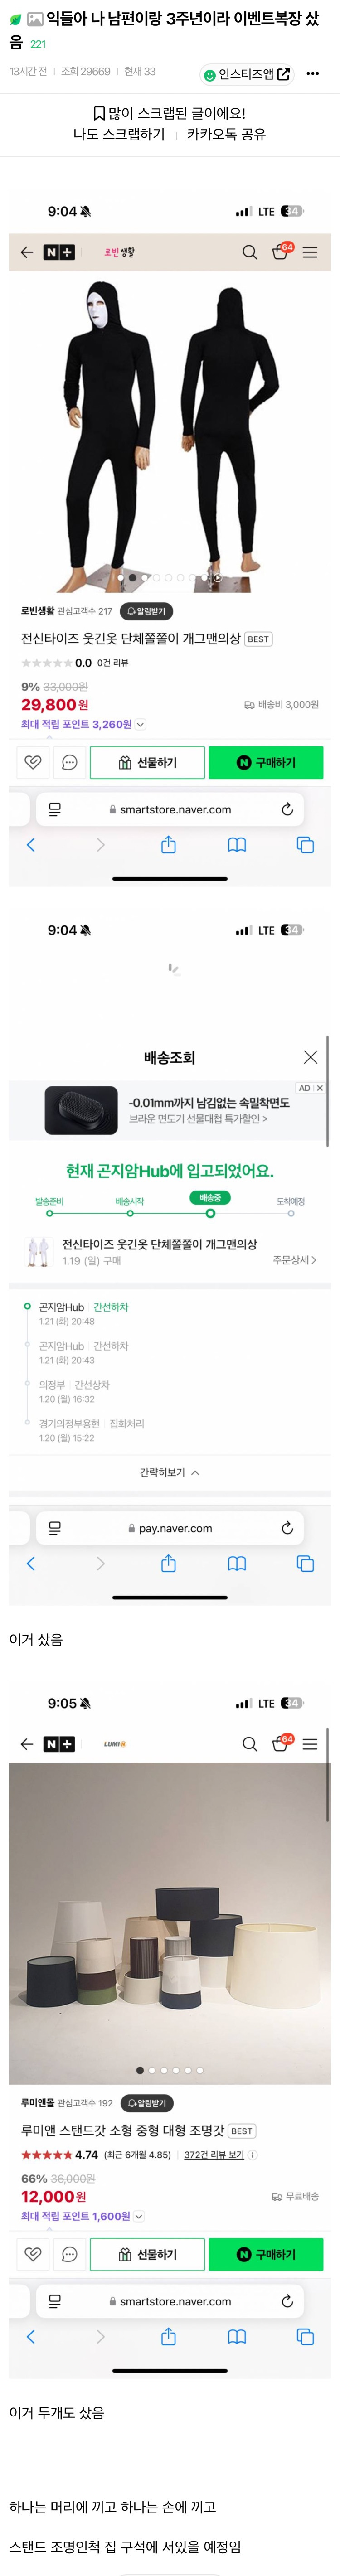This screenshot has width=340, height=2576.
Task: Expand the 최대 적립 포인트 3,260원 dropdown
Action: coord(140,724)
